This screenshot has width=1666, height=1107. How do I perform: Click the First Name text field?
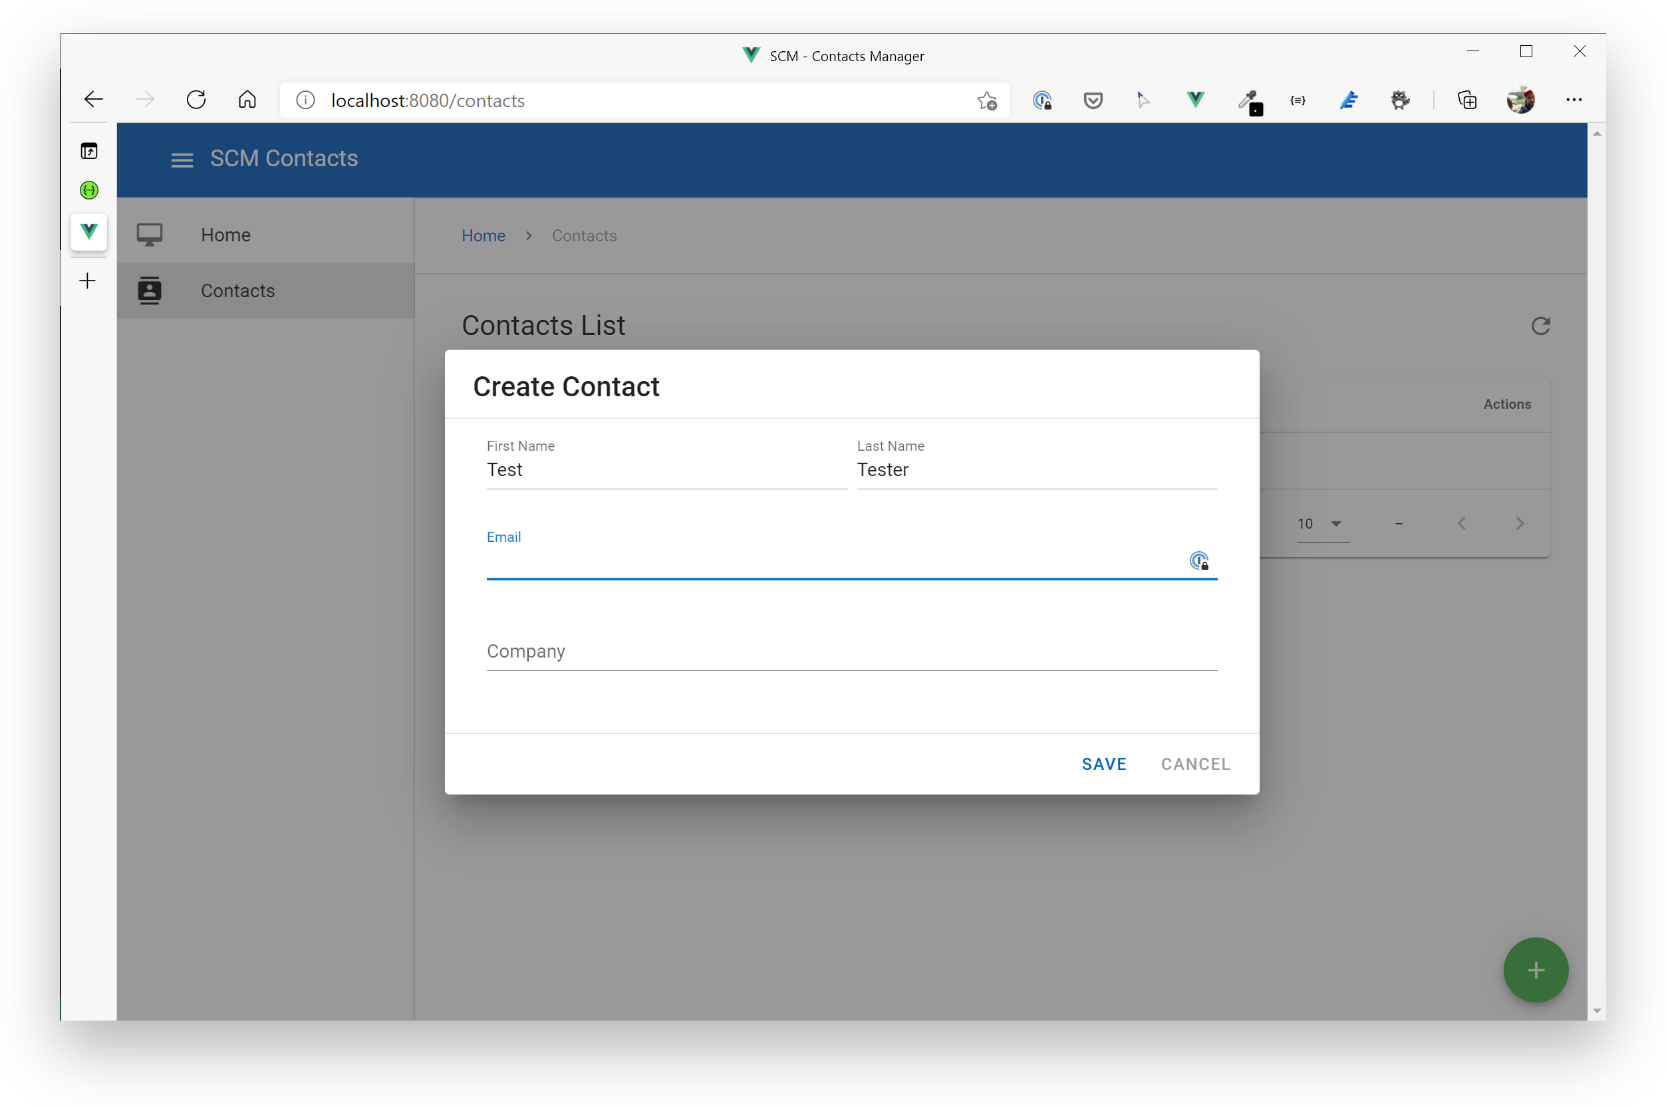pos(666,470)
